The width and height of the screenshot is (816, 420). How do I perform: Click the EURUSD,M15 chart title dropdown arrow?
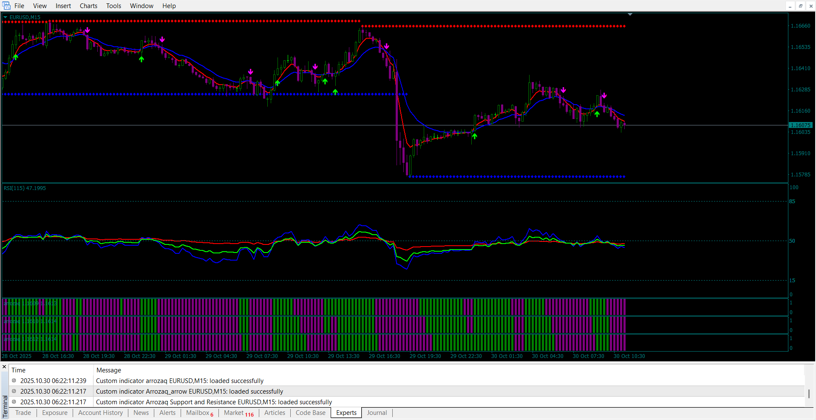pos(6,17)
